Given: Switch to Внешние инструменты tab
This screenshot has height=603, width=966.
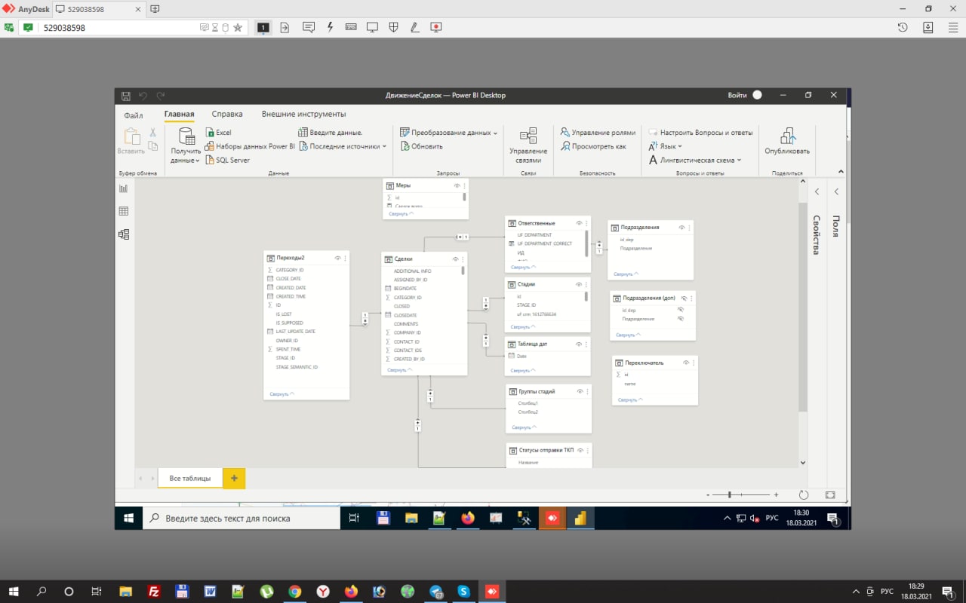Looking at the screenshot, I should coord(303,114).
